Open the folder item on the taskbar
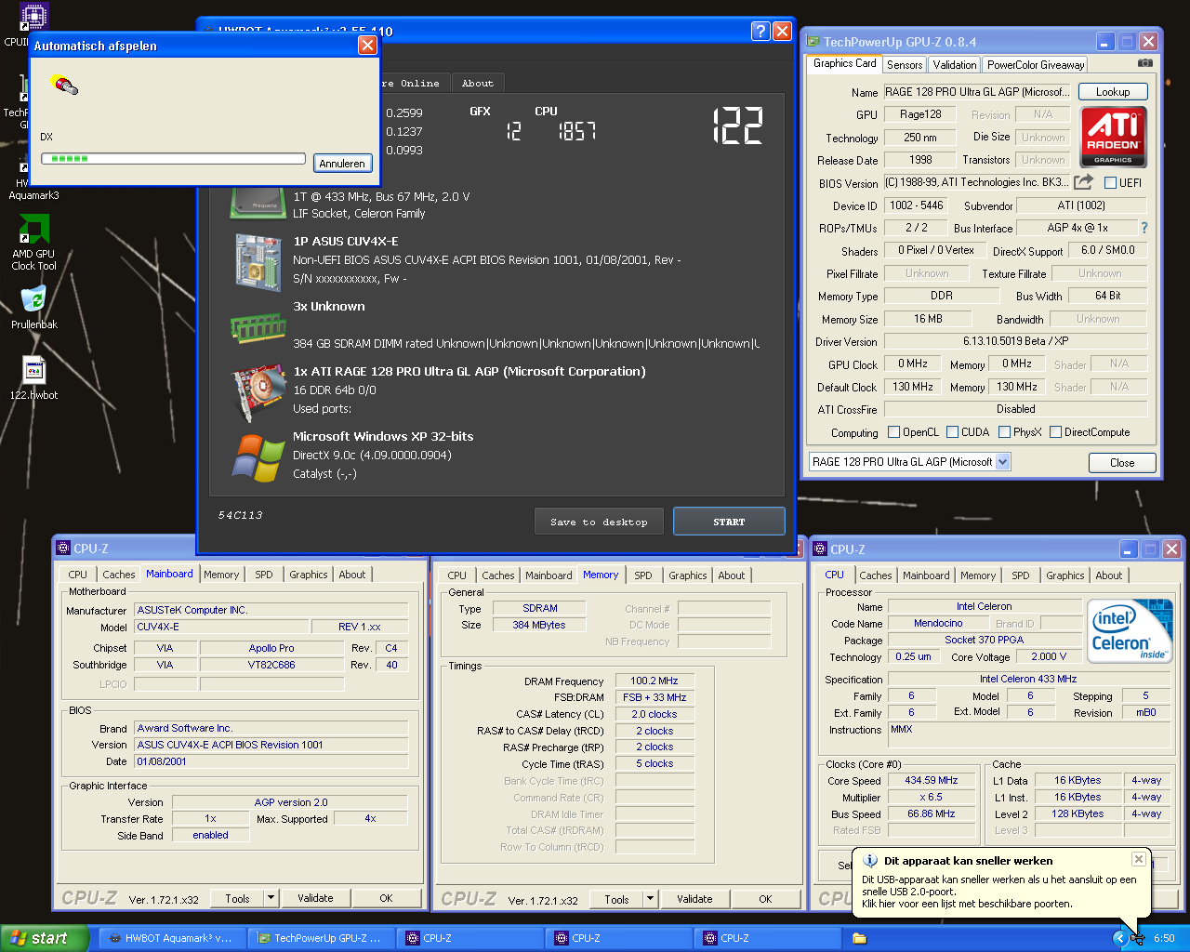 coord(859,938)
